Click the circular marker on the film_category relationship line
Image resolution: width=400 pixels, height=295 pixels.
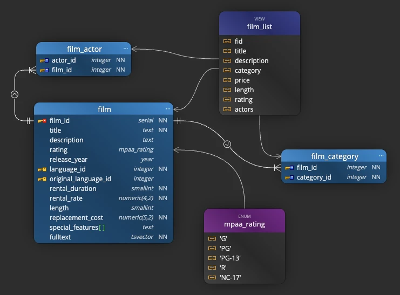point(227,144)
